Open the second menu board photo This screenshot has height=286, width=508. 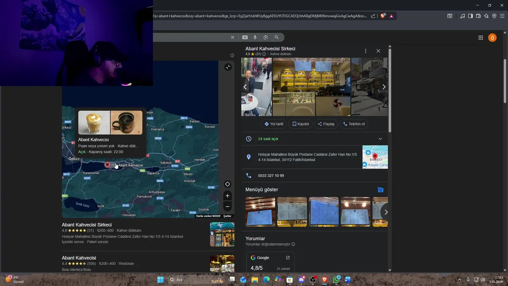point(292,212)
